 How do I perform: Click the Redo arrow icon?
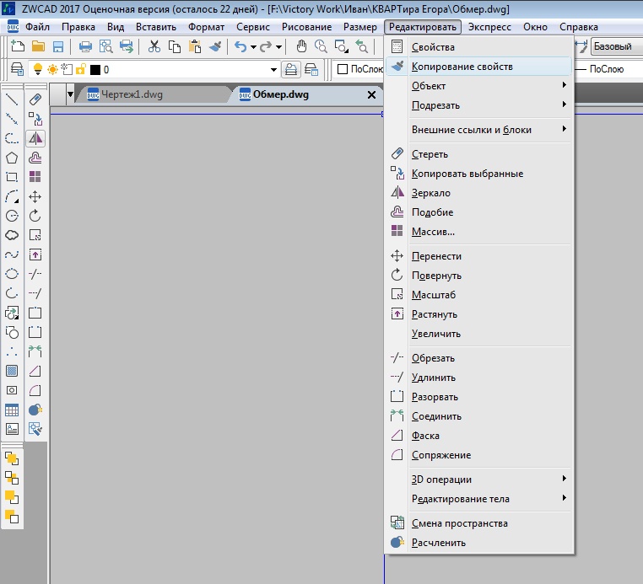(266, 46)
